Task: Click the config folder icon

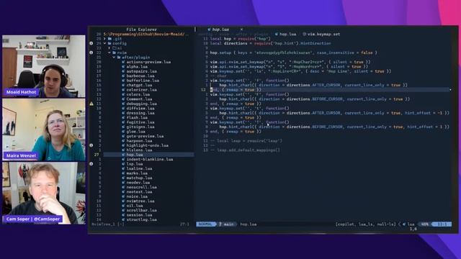Action: tap(109, 43)
